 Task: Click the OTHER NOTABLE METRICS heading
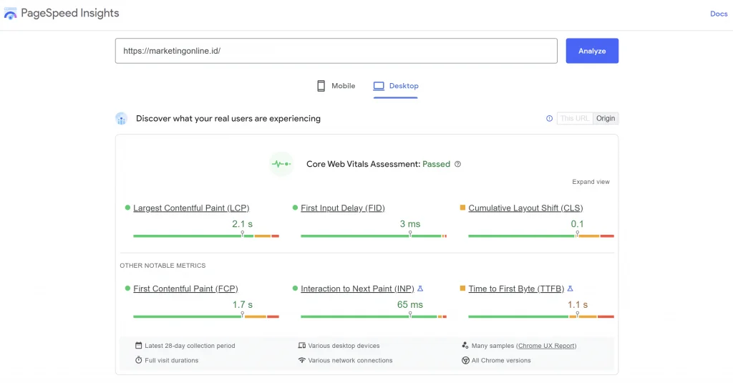(x=162, y=265)
